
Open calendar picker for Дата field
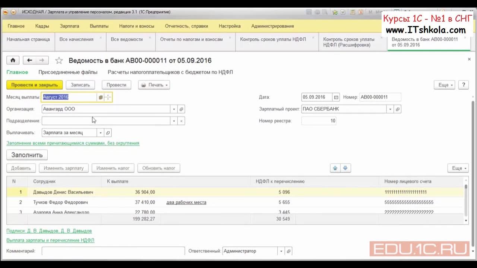(x=336, y=97)
